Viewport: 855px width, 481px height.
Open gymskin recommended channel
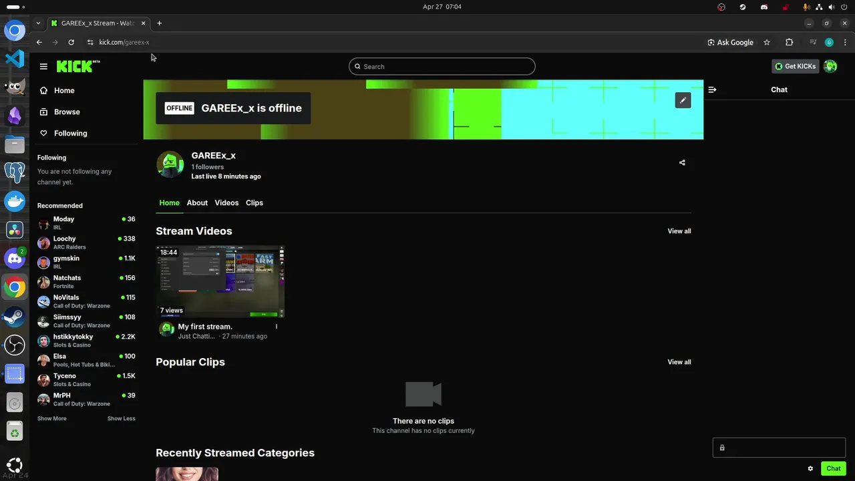click(86, 262)
